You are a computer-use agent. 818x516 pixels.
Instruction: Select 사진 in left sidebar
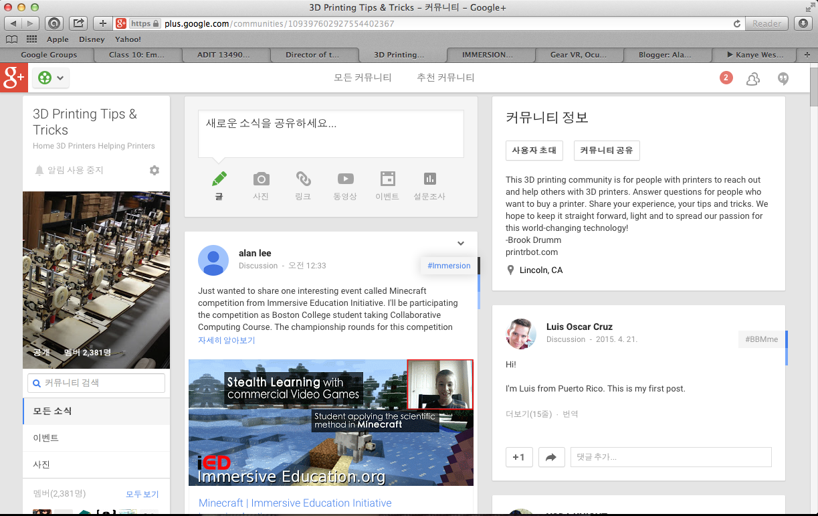coord(96,464)
